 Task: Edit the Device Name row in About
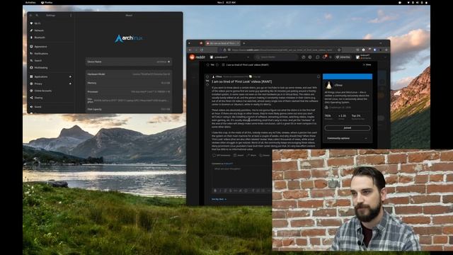129,62
